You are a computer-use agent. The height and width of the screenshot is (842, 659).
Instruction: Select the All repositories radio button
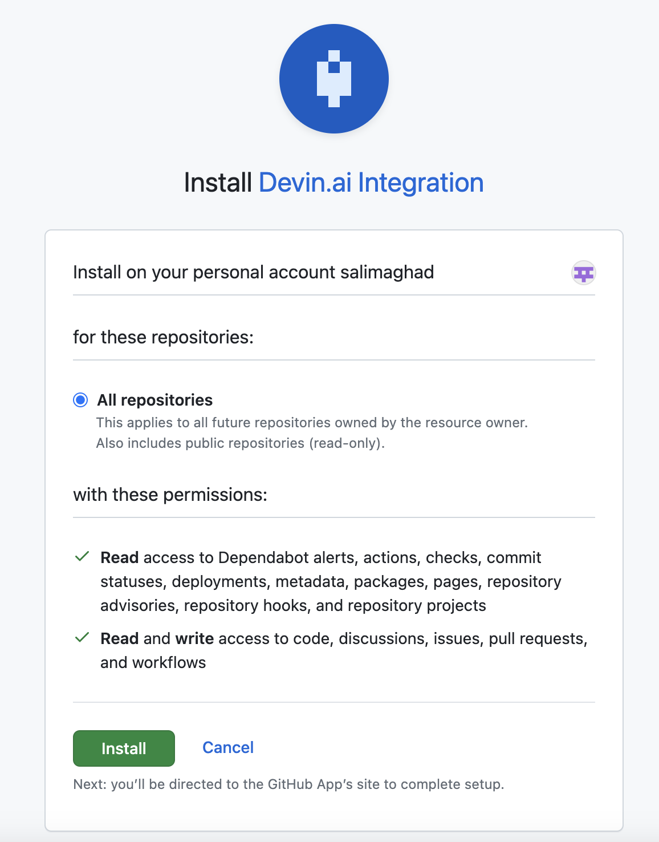click(80, 400)
